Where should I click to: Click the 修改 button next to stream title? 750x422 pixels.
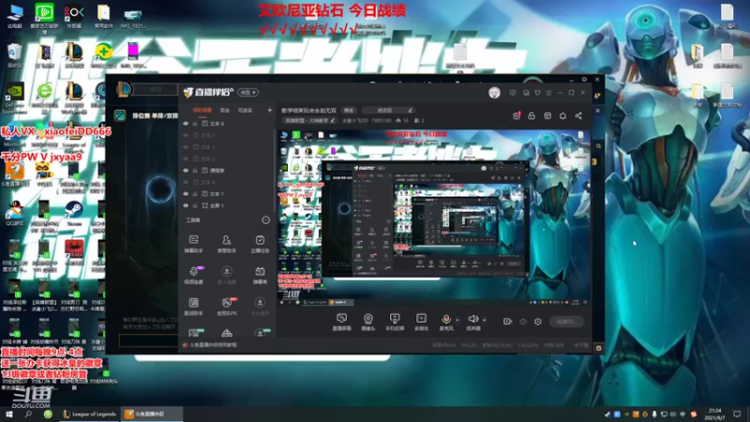pyautogui.click(x=349, y=110)
